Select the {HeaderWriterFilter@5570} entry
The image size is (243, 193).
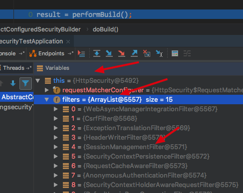[x=124, y=138]
